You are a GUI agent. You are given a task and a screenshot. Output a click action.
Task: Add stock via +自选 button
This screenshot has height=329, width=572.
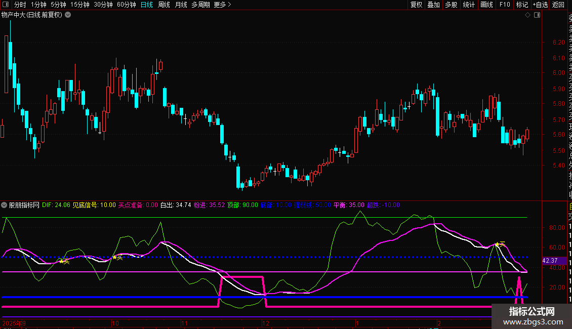click(x=540, y=5)
